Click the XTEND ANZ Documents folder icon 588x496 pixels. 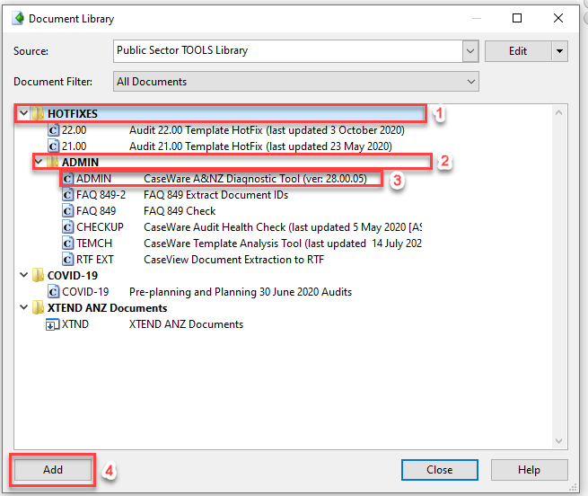(38, 307)
